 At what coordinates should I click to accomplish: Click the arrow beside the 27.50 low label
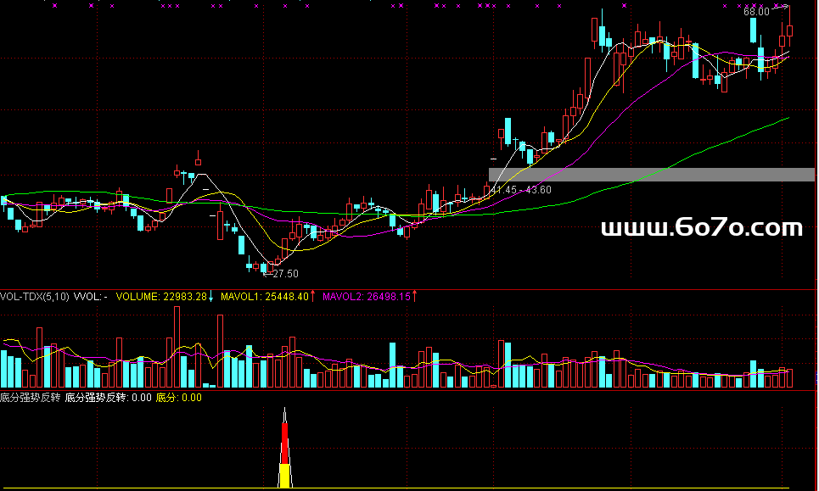[266, 274]
